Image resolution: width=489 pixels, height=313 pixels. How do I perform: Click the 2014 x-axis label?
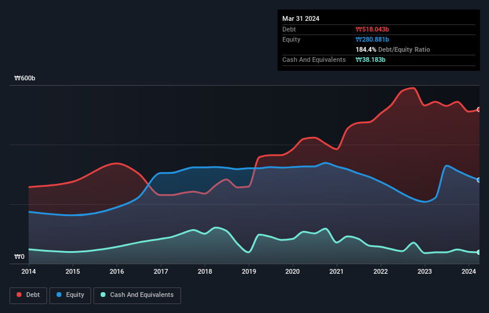coord(29,271)
